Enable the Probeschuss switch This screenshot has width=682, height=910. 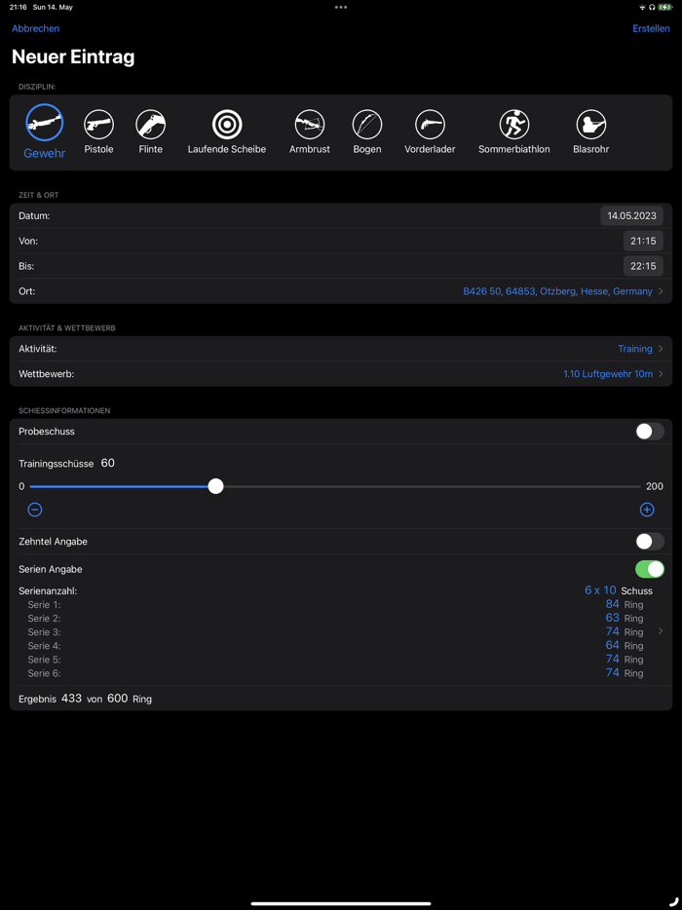click(650, 432)
